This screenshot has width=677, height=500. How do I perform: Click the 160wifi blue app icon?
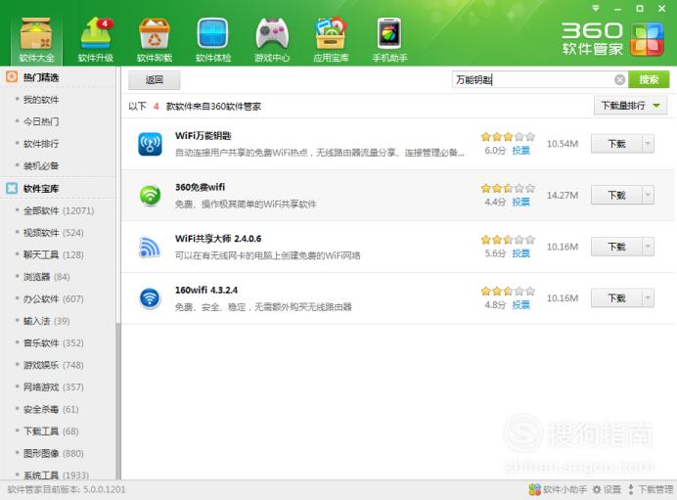[x=150, y=297]
